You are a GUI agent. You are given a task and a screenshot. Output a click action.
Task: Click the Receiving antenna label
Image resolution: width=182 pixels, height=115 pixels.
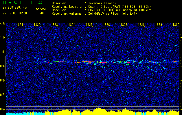67,14
